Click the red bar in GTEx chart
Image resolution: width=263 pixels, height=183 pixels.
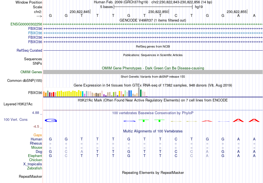(x=53, y=94)
